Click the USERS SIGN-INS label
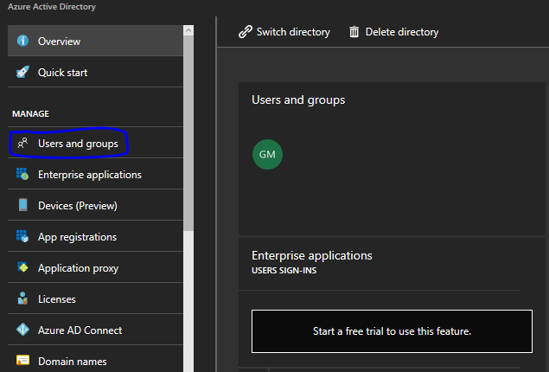 click(x=284, y=271)
